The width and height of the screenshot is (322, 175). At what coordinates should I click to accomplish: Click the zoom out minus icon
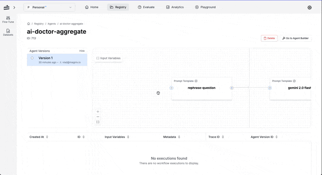98,117
